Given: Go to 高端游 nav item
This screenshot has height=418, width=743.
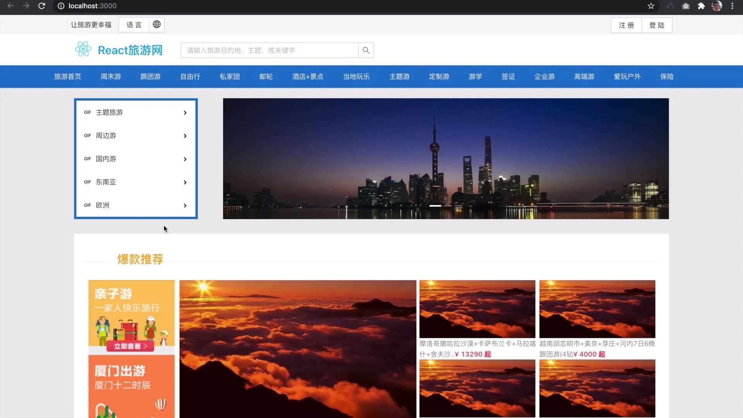Looking at the screenshot, I should tap(584, 77).
